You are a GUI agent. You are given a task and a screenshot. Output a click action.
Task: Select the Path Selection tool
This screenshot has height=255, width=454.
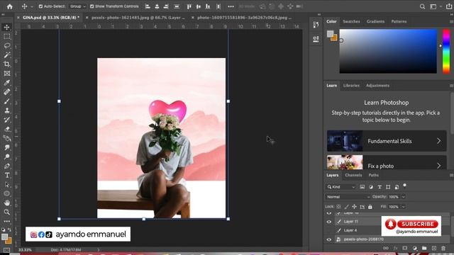[7, 184]
